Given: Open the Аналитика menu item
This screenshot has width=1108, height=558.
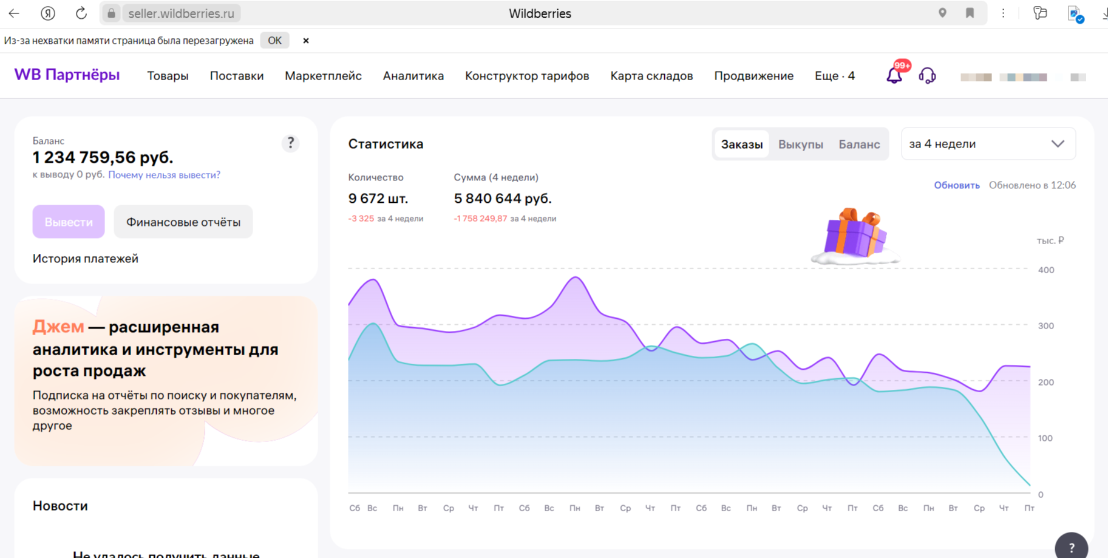Looking at the screenshot, I should (x=413, y=75).
